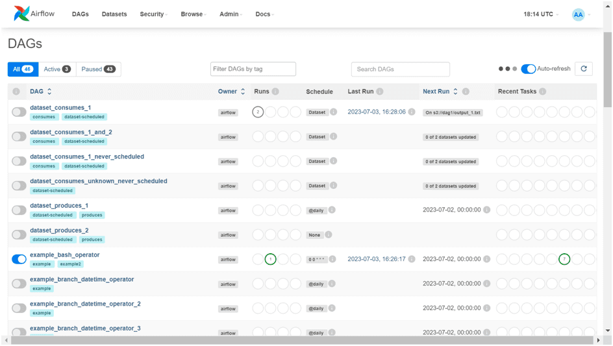Click produces tag on dataset_produces_1
The width and height of the screenshot is (613, 346).
(x=92, y=215)
